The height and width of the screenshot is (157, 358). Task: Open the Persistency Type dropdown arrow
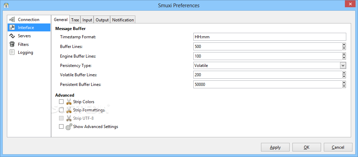pyautogui.click(x=343, y=66)
